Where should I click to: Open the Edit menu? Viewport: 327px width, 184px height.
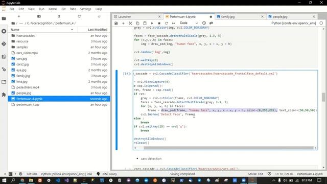pyautogui.click(x=21, y=9)
